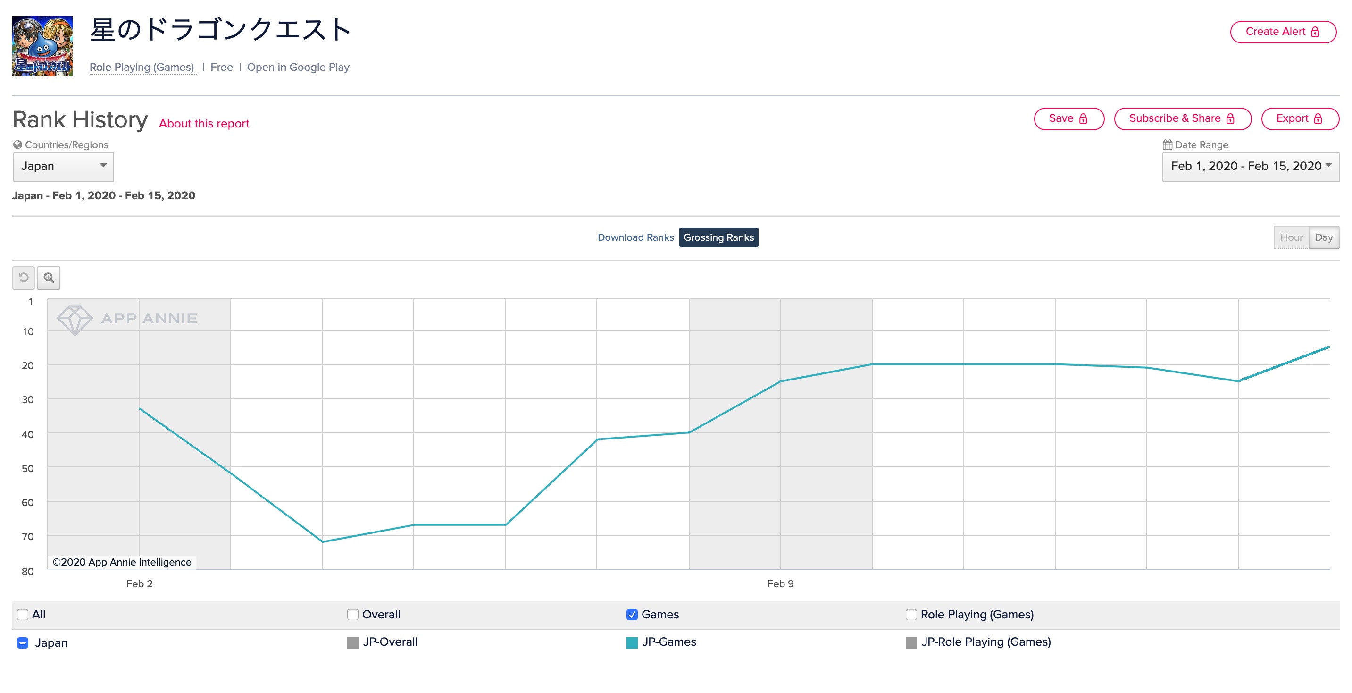The height and width of the screenshot is (693, 1352).
Task: Switch to Download Ranks tab
Action: tap(635, 237)
